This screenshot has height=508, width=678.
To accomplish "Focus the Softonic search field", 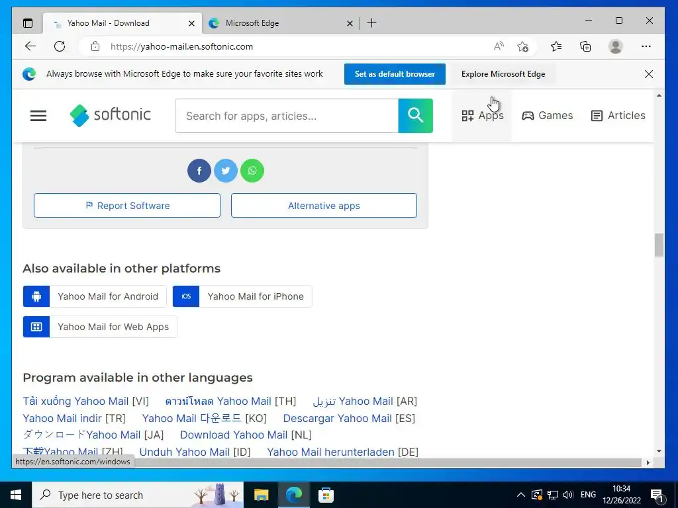I will tap(287, 115).
